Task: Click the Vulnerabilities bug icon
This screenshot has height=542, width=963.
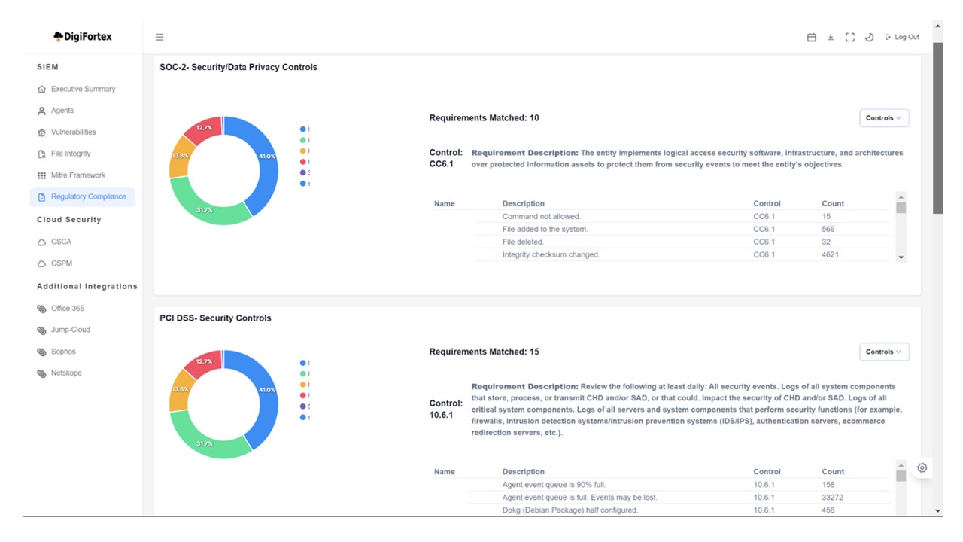Action: [x=42, y=132]
